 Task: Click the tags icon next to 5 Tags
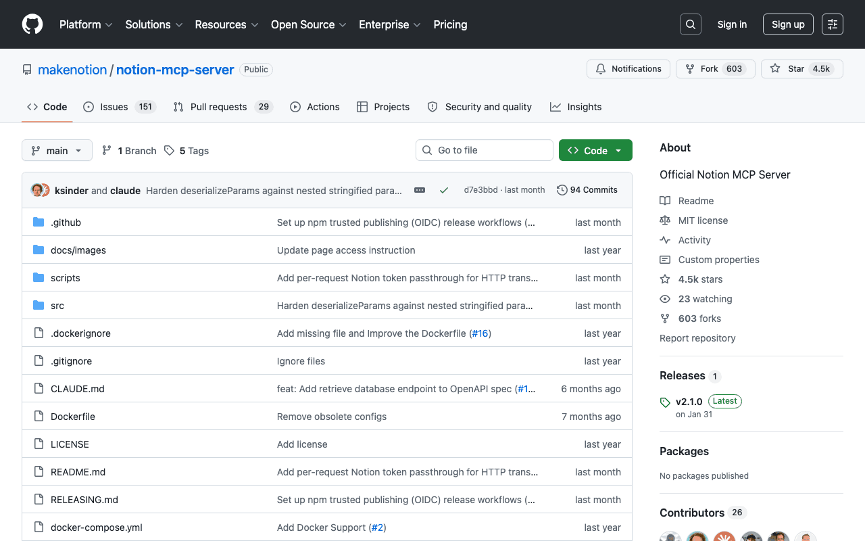coord(169,150)
